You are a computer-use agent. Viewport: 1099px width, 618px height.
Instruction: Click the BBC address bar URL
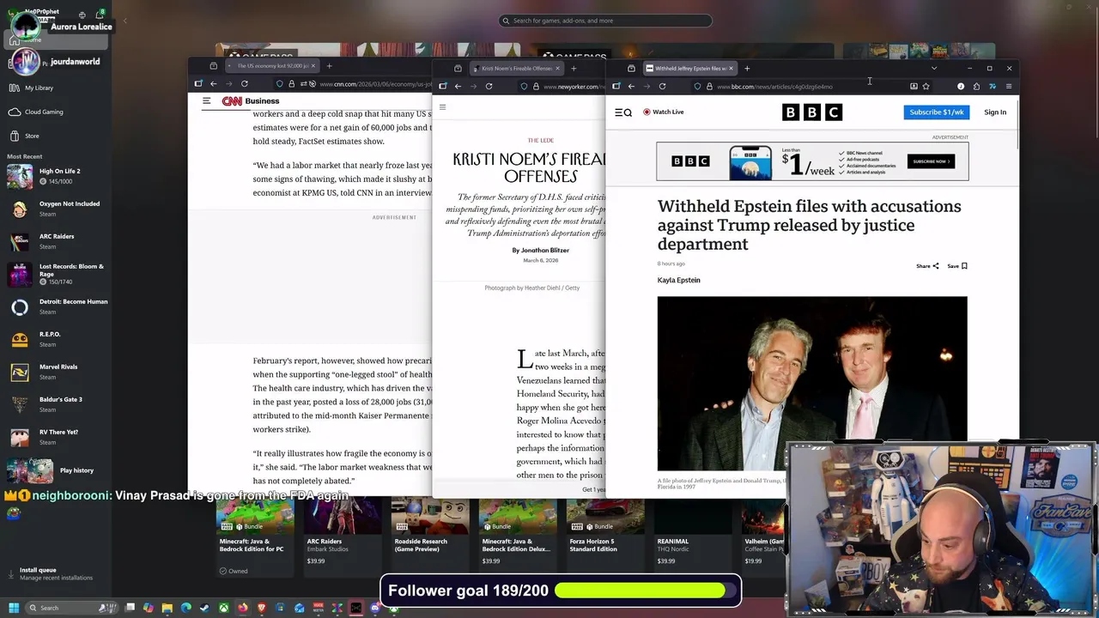[774, 86]
